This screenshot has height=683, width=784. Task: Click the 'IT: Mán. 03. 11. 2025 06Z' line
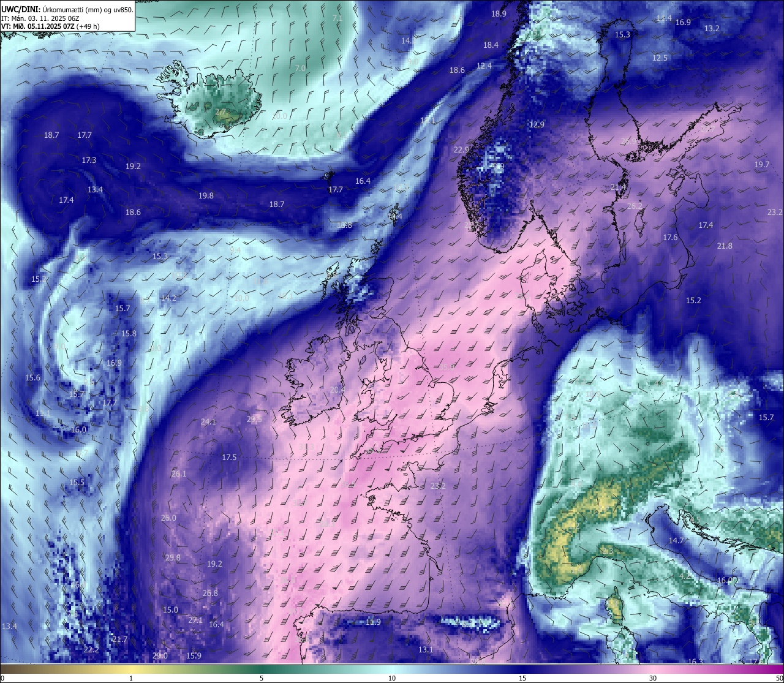[x=41, y=18]
